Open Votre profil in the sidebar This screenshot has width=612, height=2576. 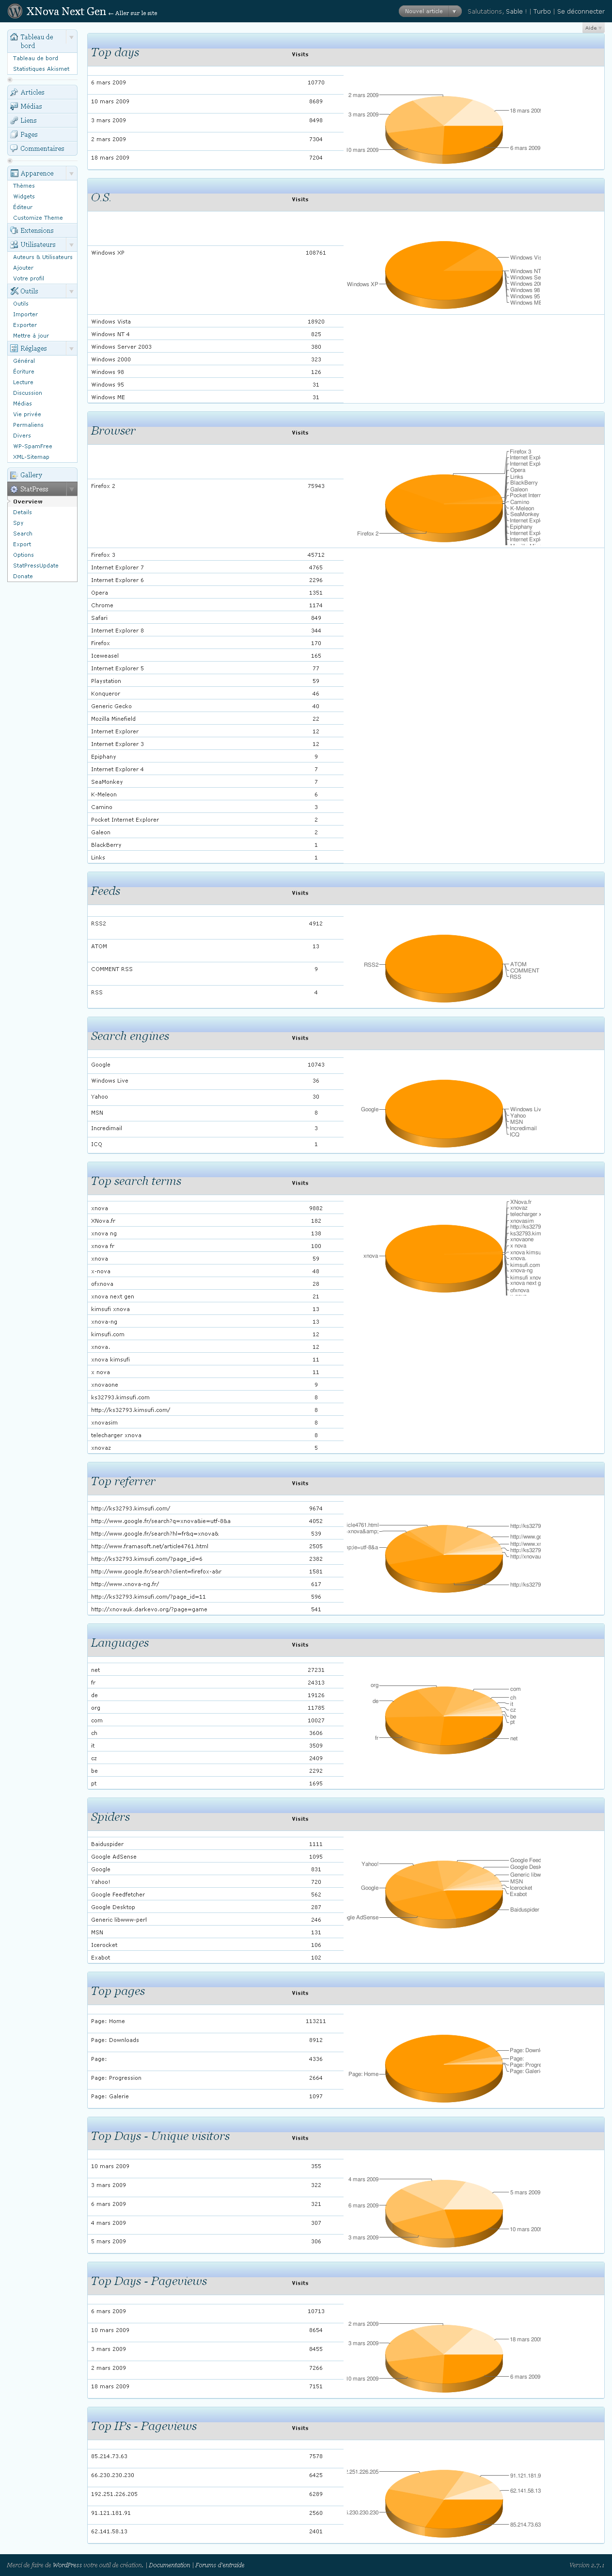tap(28, 278)
